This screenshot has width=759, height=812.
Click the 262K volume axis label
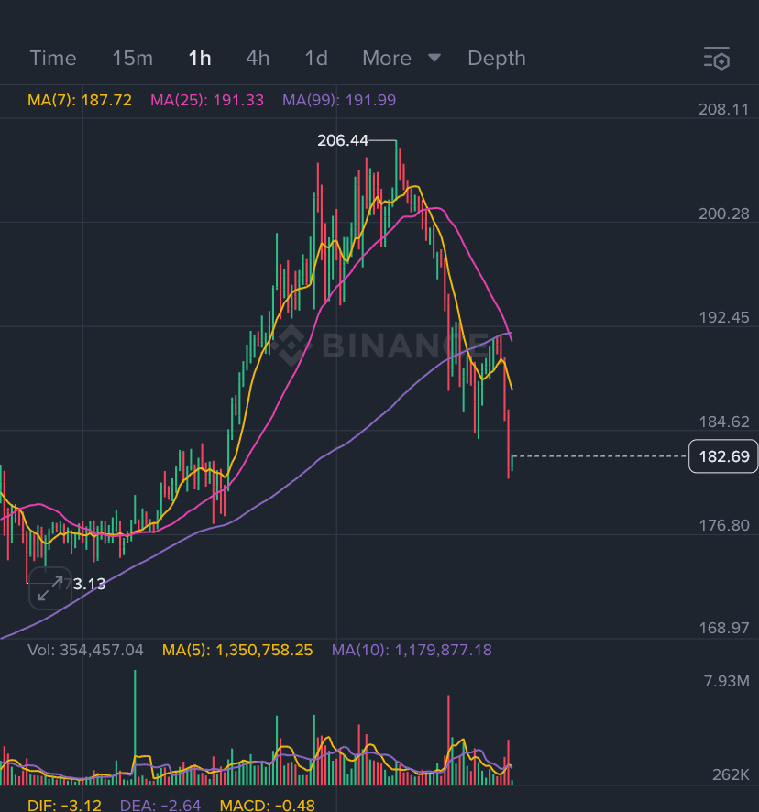coord(731,774)
